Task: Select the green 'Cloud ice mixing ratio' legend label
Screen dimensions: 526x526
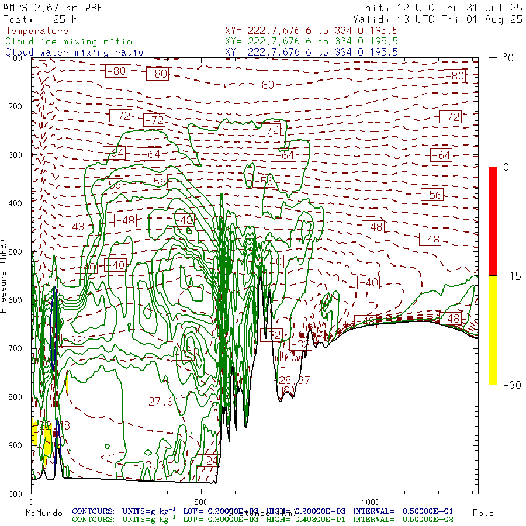Action: click(69, 41)
